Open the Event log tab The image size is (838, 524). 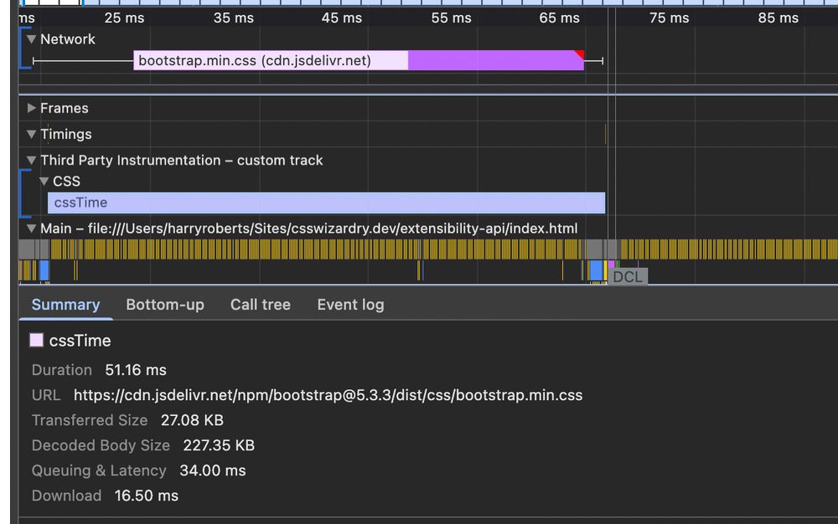point(350,305)
